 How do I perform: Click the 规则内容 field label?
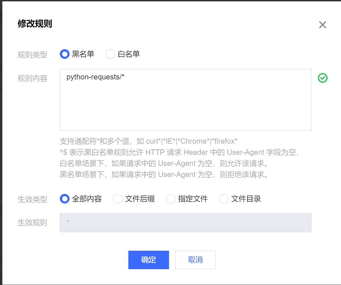32,78
